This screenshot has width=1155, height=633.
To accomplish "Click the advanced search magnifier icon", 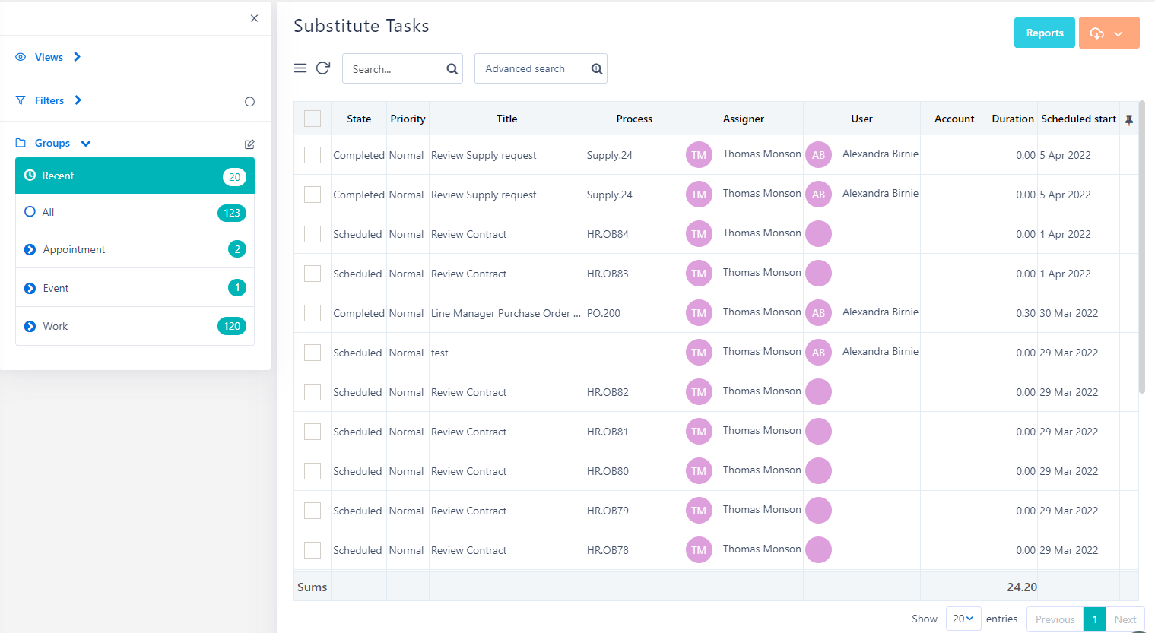I will pyautogui.click(x=597, y=69).
